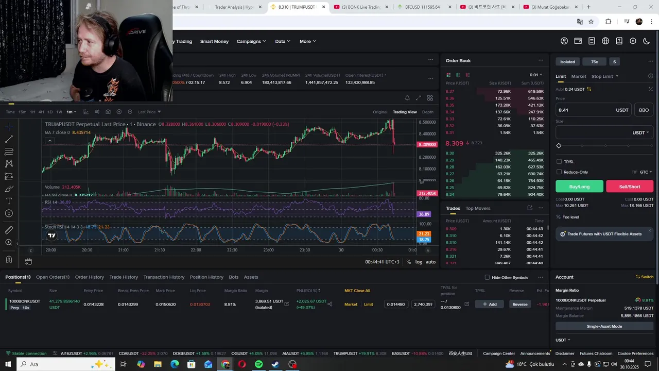Image resolution: width=659 pixels, height=371 pixels.
Task: Open the emoji icons tool
Action: coord(9,213)
